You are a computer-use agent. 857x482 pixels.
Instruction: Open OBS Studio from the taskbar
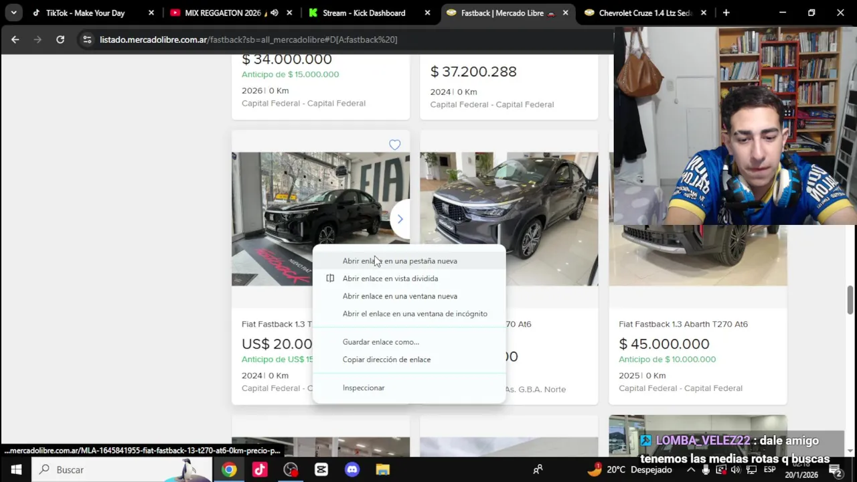point(291,470)
